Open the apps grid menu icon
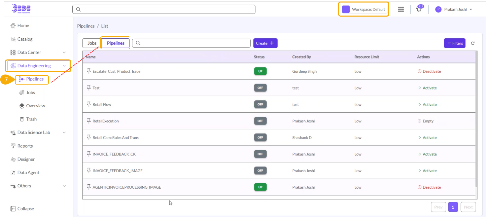This screenshot has width=486, height=217. point(401,10)
